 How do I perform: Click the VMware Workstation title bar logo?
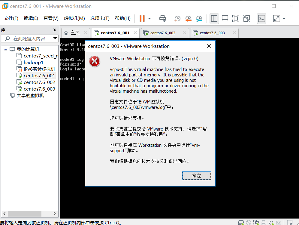tap(5, 6)
